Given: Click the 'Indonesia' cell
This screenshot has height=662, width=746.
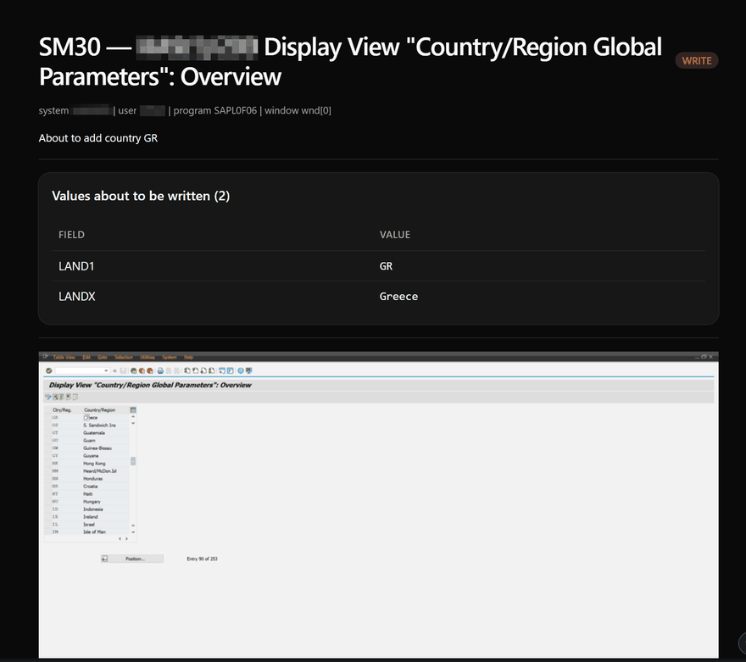Looking at the screenshot, I should click(106, 509).
